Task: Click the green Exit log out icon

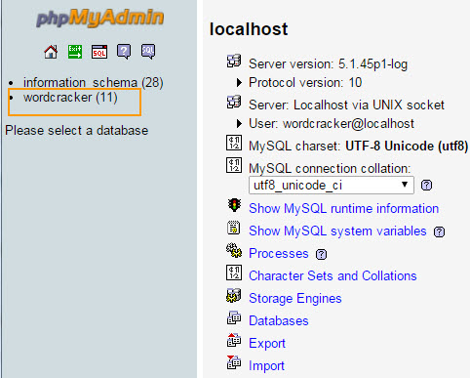Action: 75,52
